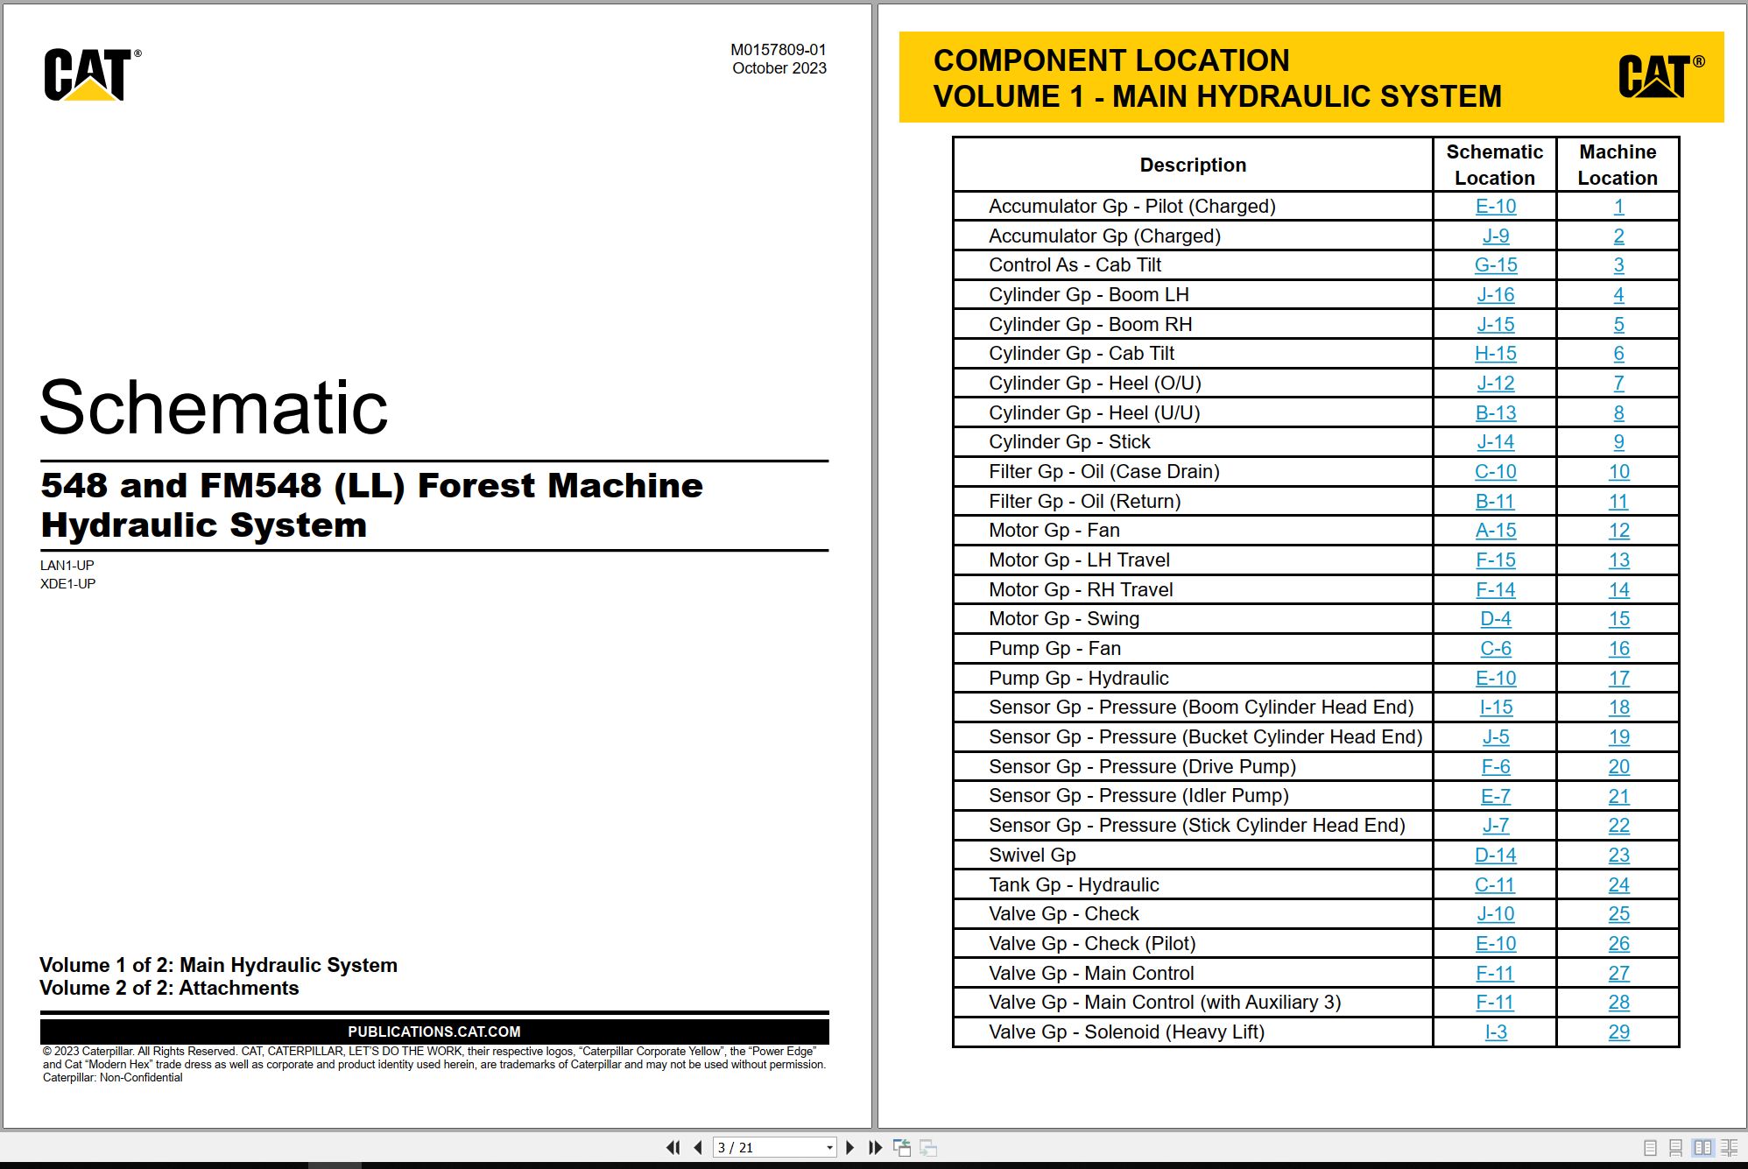Open machine location 2 link

click(1618, 236)
